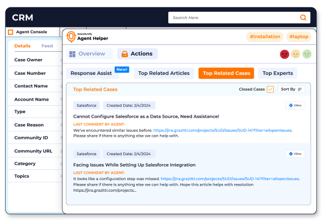Select the #laptop tag
Viewport: 322px width, 221px height.
click(x=299, y=37)
